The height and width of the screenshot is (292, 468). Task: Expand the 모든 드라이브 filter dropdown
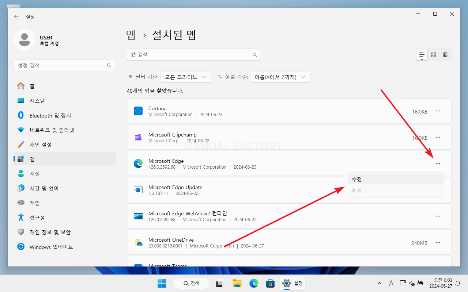tap(186, 77)
